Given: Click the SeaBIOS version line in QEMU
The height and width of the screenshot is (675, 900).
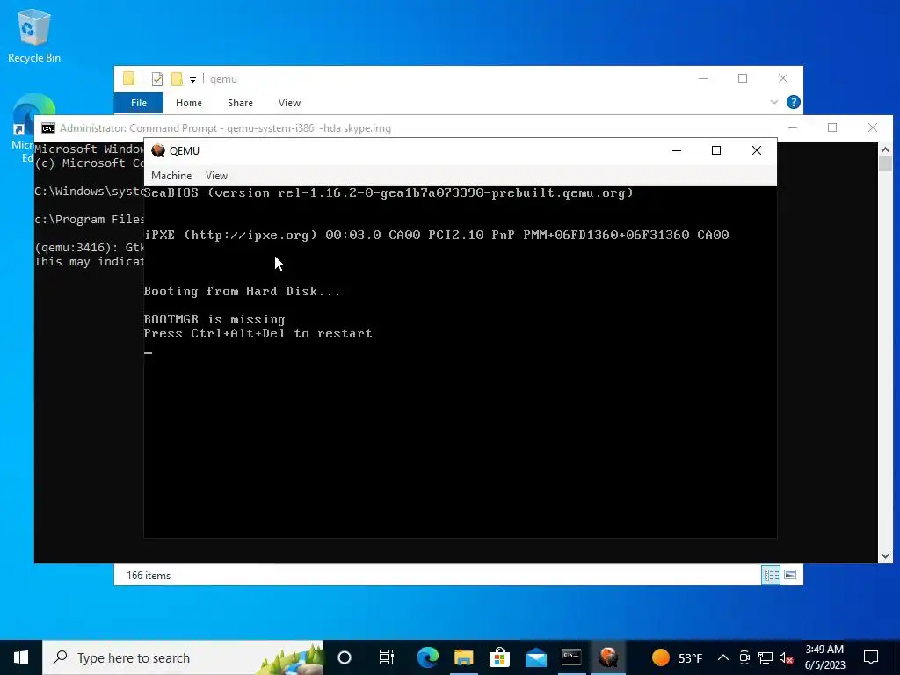Looking at the screenshot, I should pyautogui.click(x=388, y=192).
